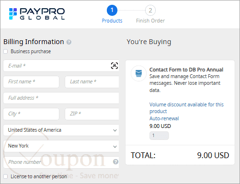This screenshot has height=184, width=240.
Task: Open the New York state dropdown
Action: [61, 146]
